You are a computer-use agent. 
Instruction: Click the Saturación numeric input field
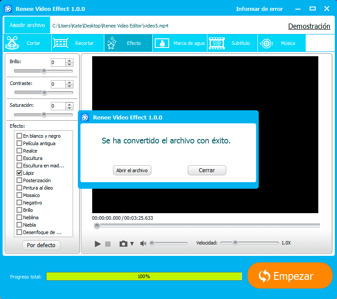click(x=58, y=106)
